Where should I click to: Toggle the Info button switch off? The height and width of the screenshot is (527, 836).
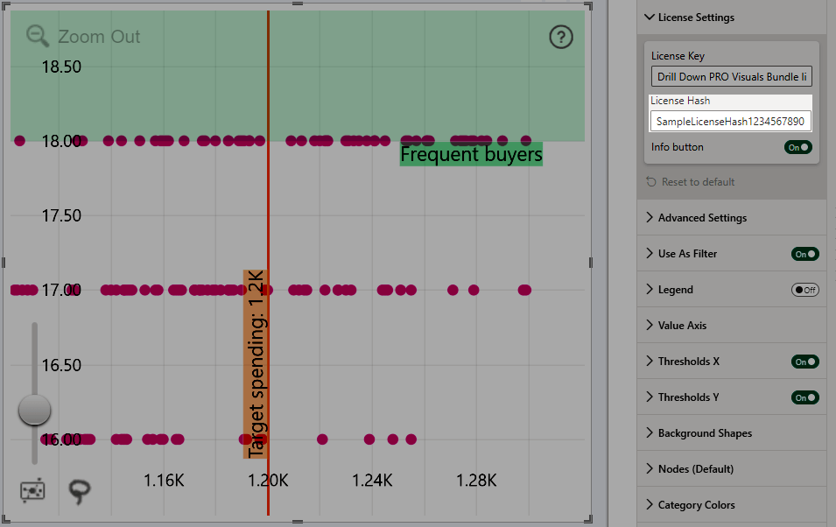coord(797,147)
